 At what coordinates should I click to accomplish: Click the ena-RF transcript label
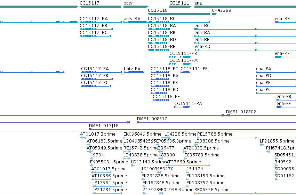(282, 54)
